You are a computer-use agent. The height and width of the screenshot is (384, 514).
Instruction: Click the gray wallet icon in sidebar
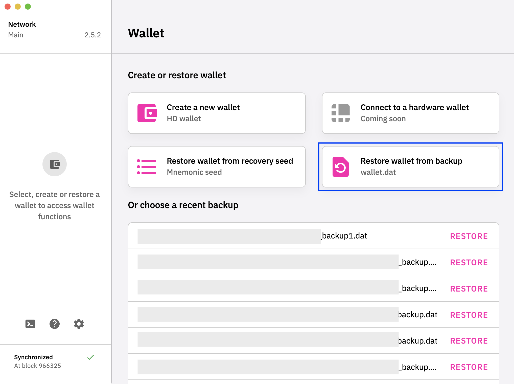[55, 164]
